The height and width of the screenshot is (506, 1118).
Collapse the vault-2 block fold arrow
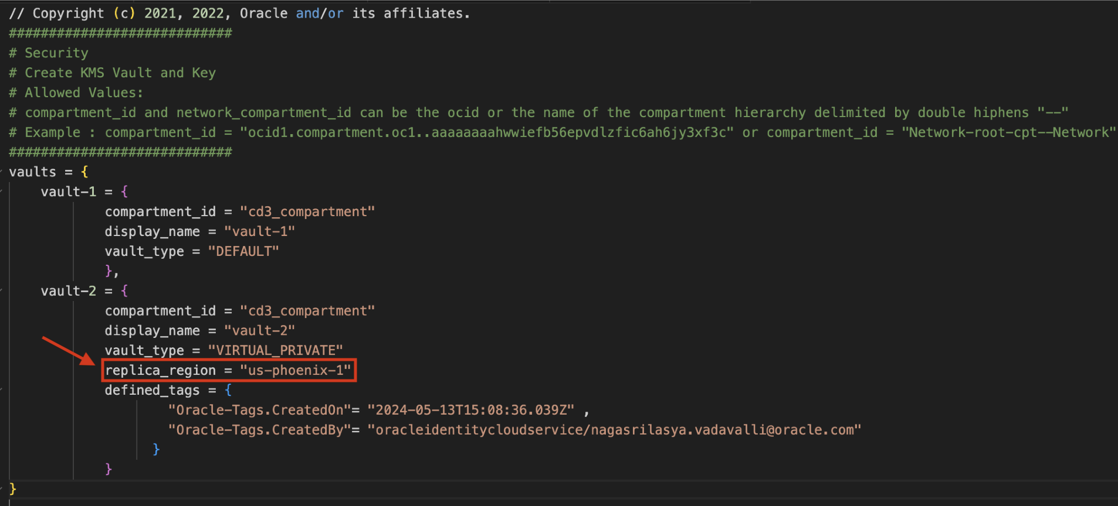(2, 291)
